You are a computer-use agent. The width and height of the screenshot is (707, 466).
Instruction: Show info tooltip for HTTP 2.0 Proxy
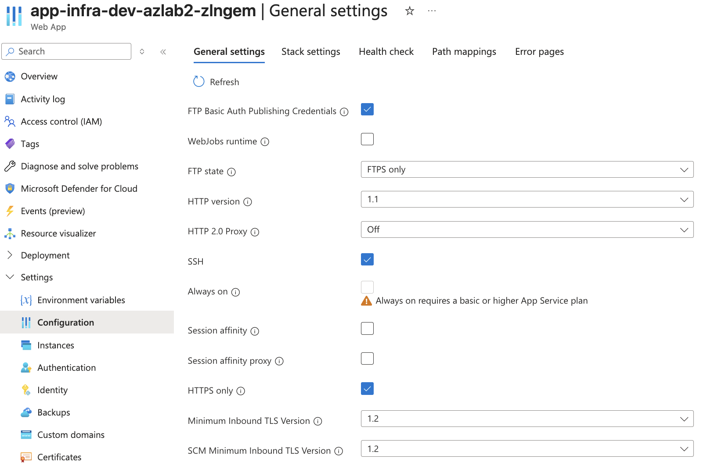pos(255,232)
